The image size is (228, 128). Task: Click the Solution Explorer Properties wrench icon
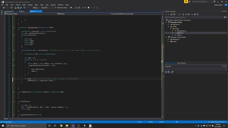coord(195,14)
